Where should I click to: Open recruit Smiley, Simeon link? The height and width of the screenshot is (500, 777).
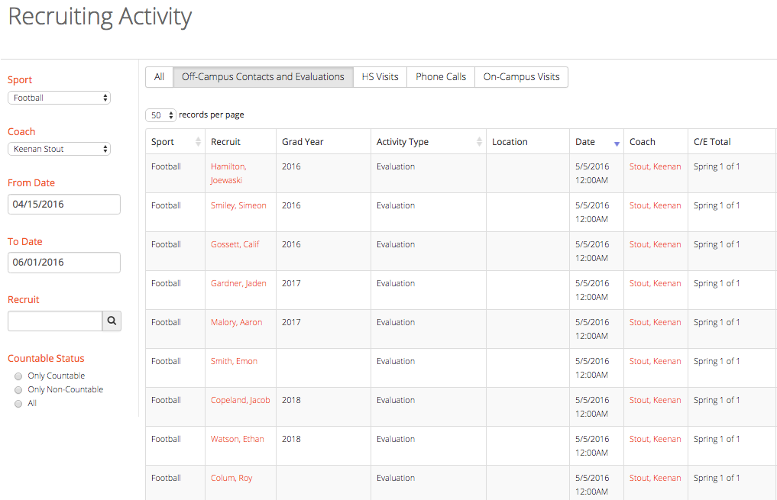(238, 205)
